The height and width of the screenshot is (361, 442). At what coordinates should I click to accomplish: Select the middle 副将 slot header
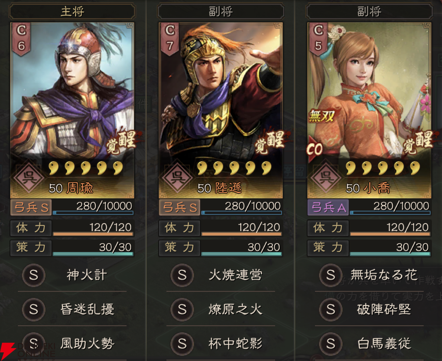coord(221,11)
